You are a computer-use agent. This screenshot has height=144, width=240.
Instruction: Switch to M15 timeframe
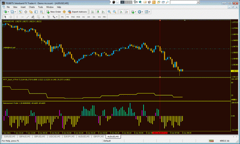[x=73, y=17]
